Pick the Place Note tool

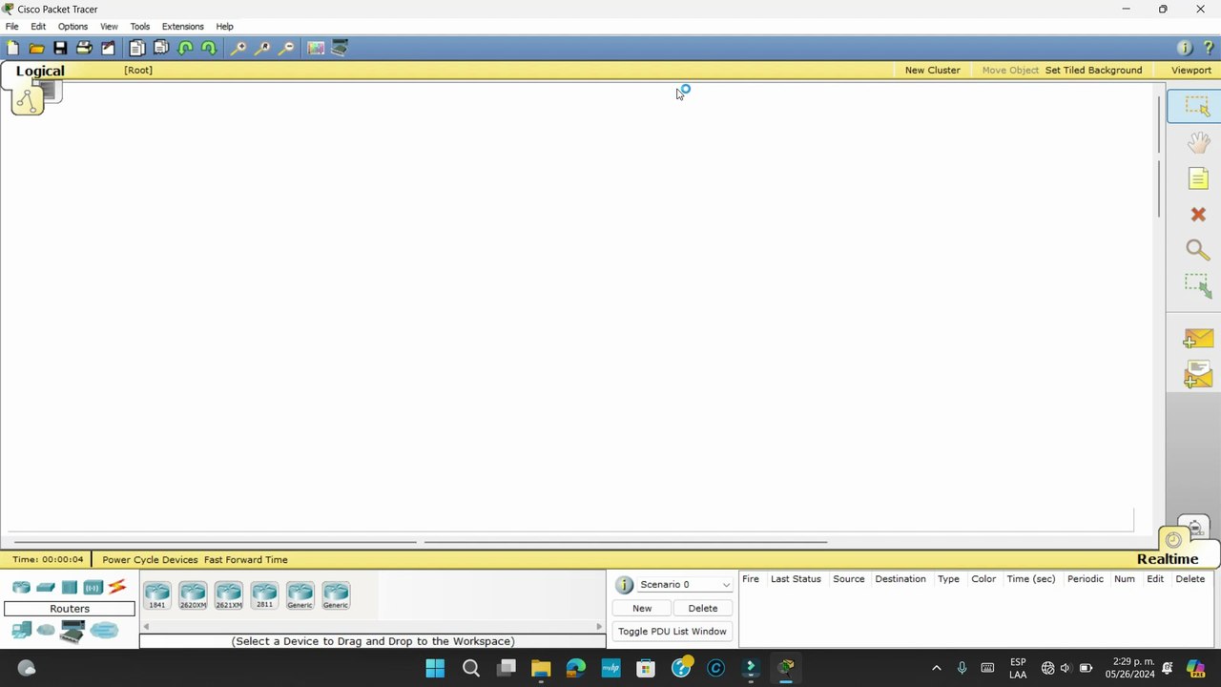[1198, 178]
